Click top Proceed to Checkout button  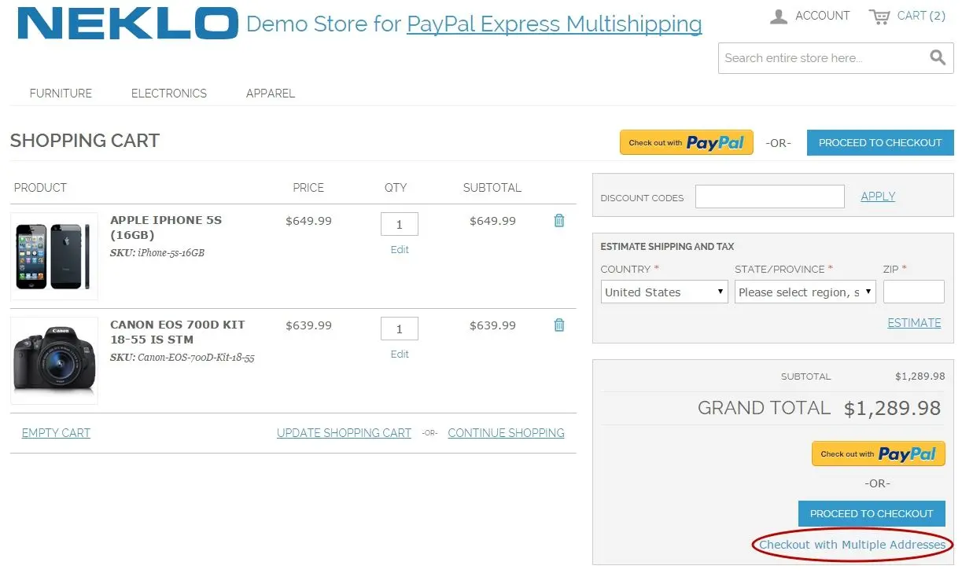(880, 142)
